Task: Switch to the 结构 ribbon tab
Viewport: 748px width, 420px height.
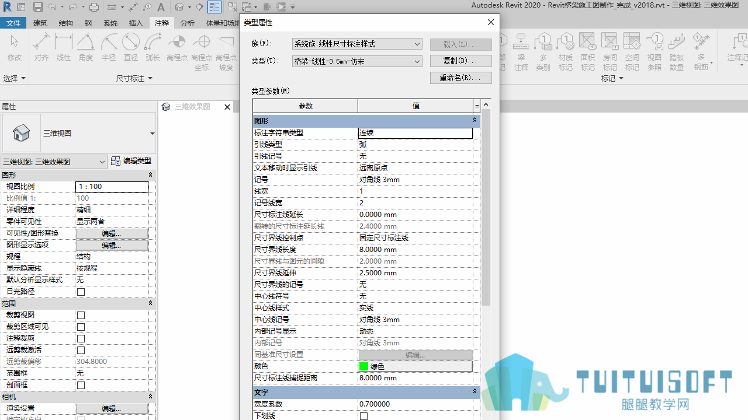Action: [66, 23]
